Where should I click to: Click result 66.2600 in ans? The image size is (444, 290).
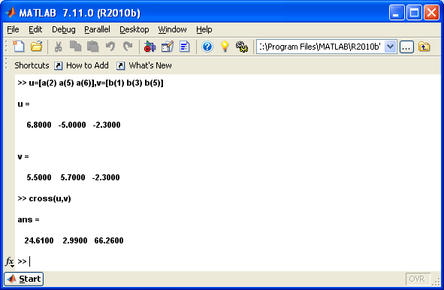[109, 240]
